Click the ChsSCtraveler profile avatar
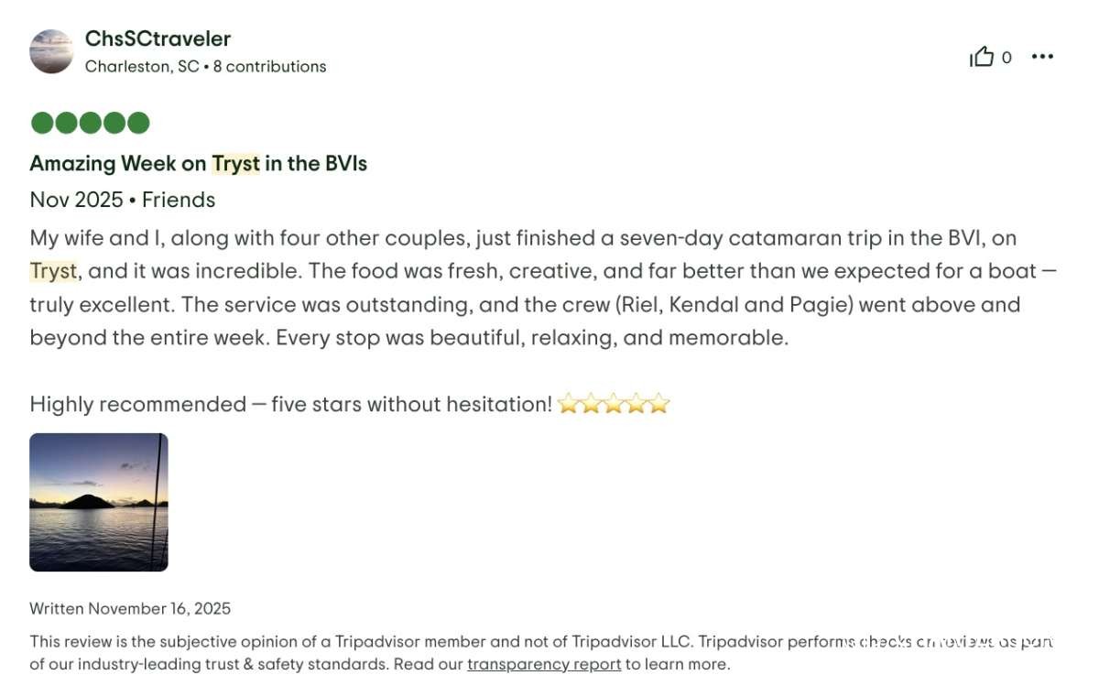Screen dimensions: 1099x686 coord(51,51)
